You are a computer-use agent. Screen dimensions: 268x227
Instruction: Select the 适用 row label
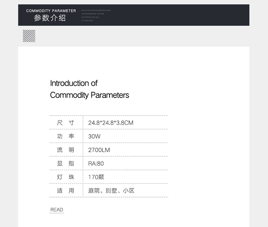65,190
